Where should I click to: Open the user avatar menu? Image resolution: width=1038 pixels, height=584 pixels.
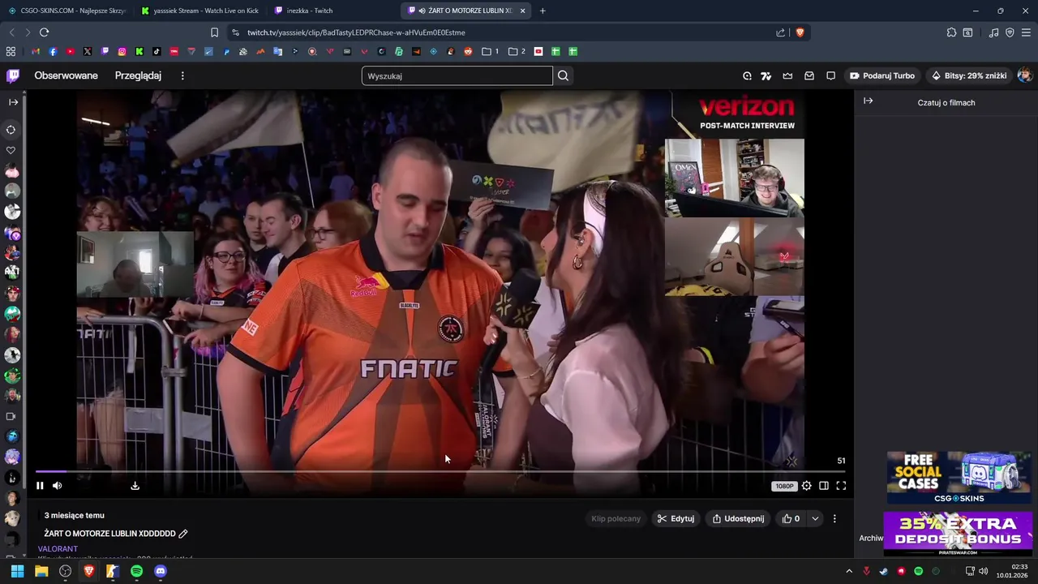1025,75
